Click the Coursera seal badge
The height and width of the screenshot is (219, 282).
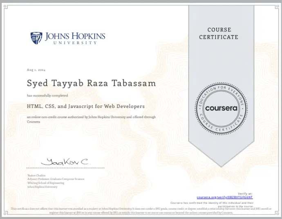(221, 108)
